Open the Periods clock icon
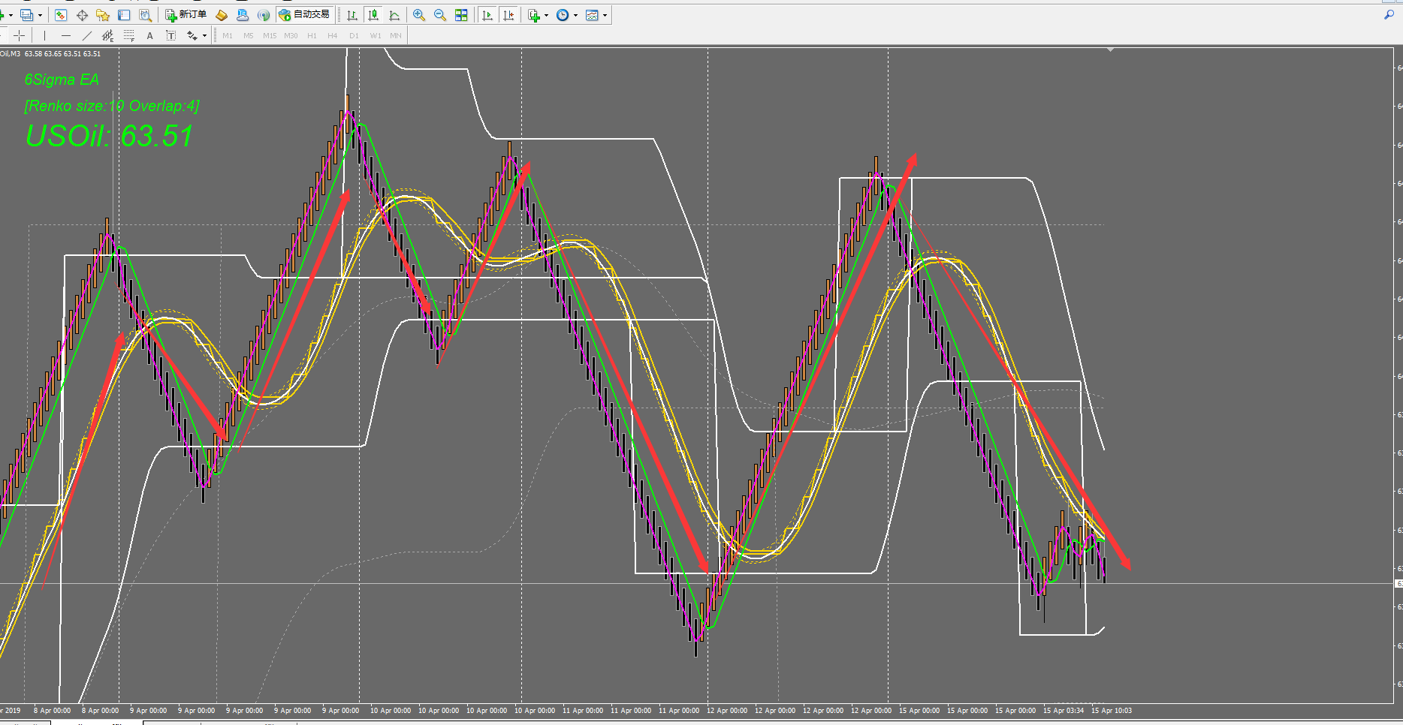1403x725 pixels. click(x=563, y=15)
